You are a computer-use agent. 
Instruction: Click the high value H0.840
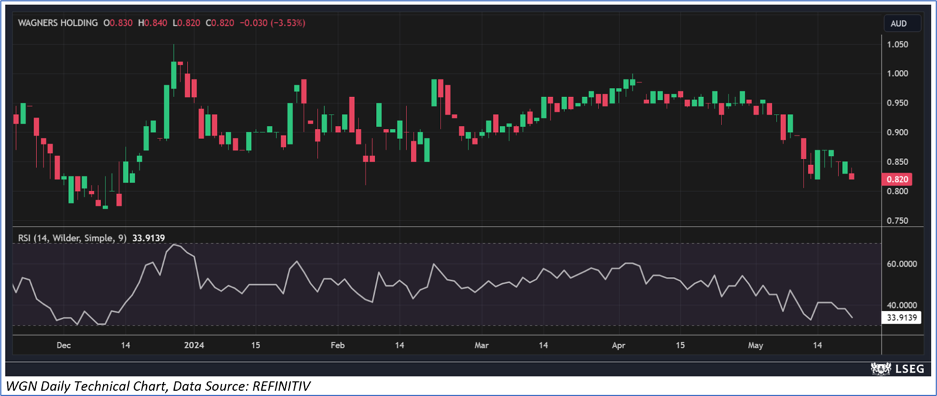153,23
